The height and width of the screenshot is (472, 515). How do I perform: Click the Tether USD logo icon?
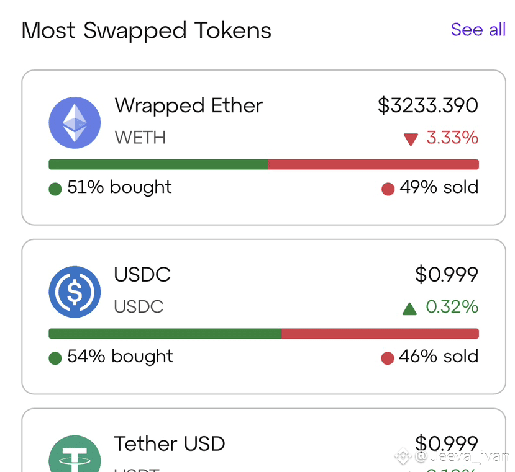click(x=75, y=456)
